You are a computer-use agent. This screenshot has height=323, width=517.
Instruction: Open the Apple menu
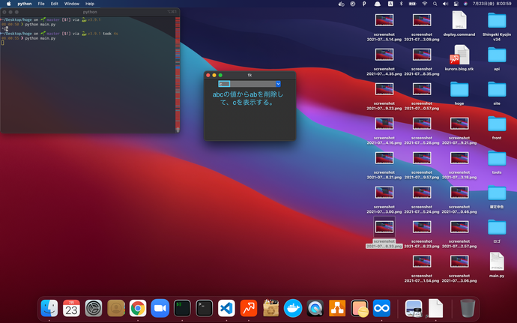pyautogui.click(x=9, y=4)
